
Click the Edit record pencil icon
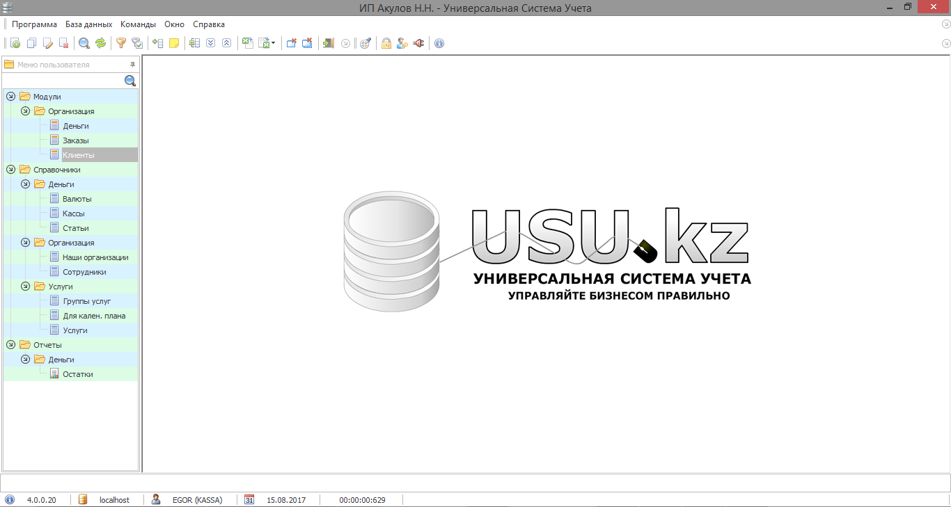[x=47, y=43]
